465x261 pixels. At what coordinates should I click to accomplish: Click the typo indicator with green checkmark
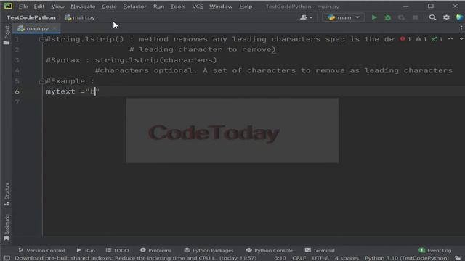click(x=437, y=38)
